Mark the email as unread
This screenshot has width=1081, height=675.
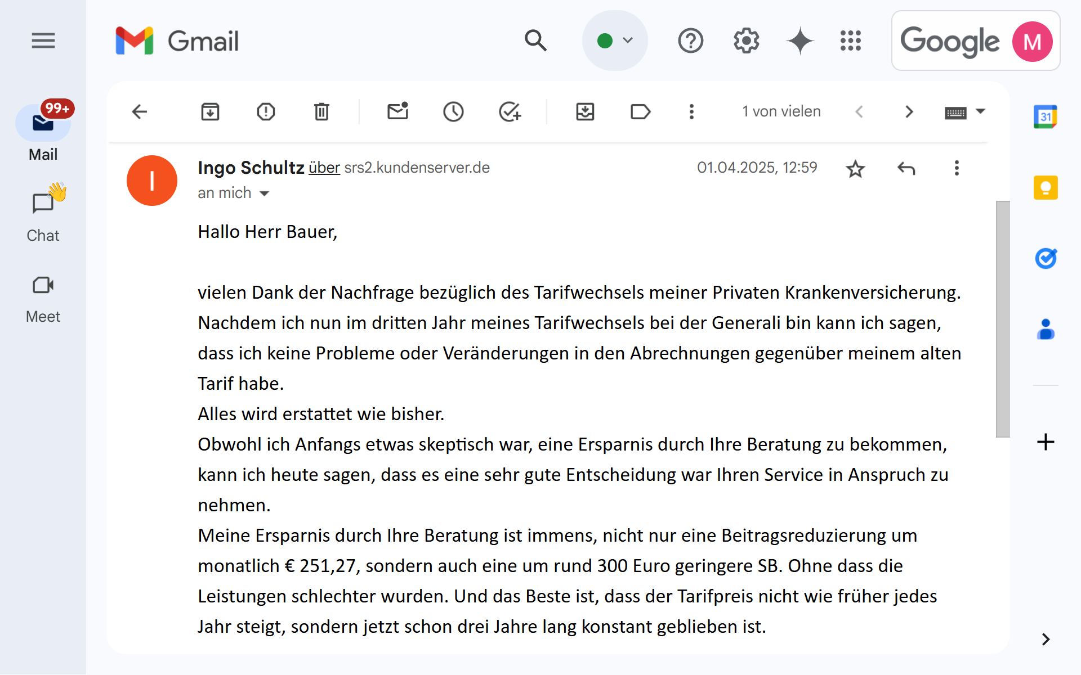397,111
